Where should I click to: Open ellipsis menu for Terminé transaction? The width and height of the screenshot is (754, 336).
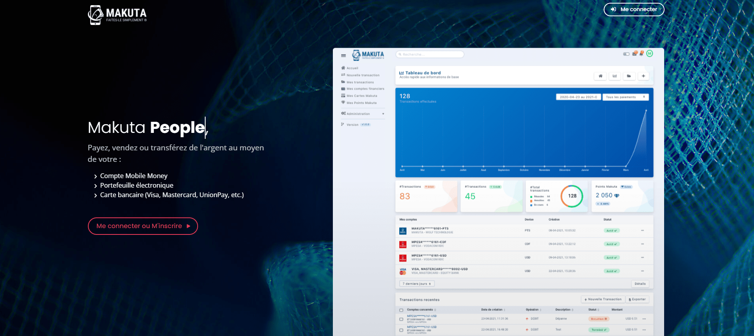pyautogui.click(x=644, y=330)
